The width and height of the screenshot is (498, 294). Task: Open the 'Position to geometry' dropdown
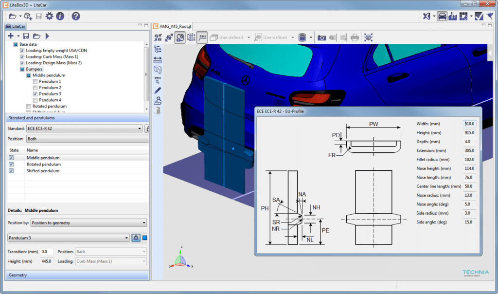(x=89, y=223)
